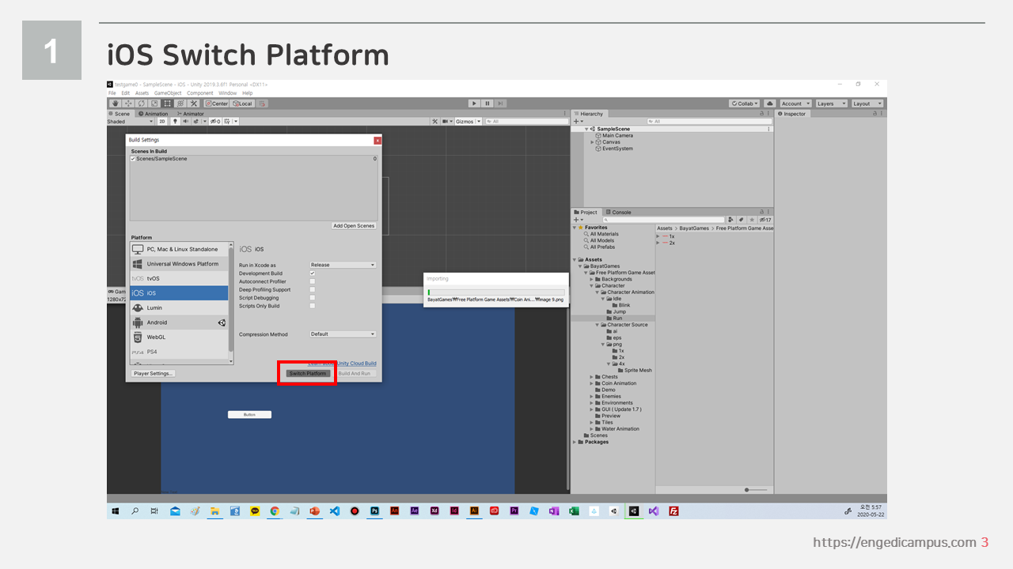Screen dimensions: 1013x569
Task: Enable Autoconnect Profiler checkbox
Action: pyautogui.click(x=313, y=281)
